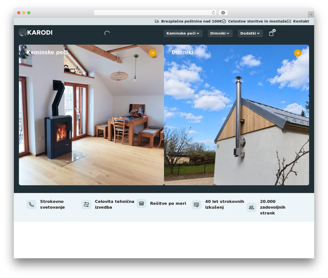Click the envelope icon beside Kontakt
The image size is (328, 278).
tap(289, 21)
